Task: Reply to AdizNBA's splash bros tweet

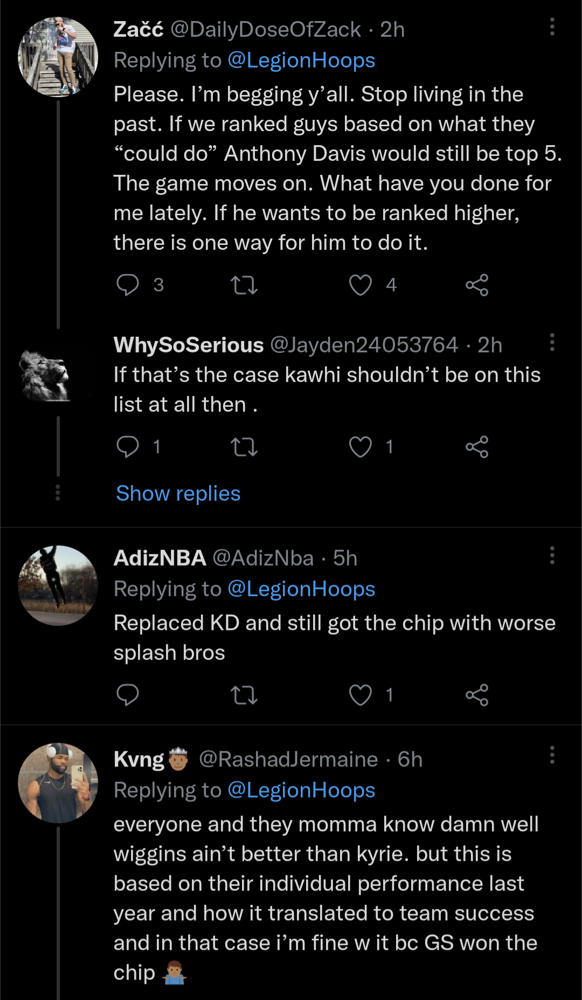Action: pos(128,695)
